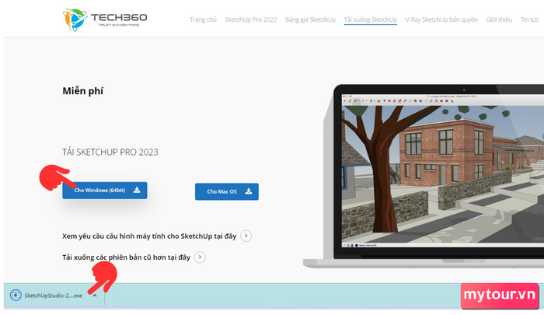Open Xem yêu cầu cấu hình máy tính link
544x315 pixels.
[149, 236]
